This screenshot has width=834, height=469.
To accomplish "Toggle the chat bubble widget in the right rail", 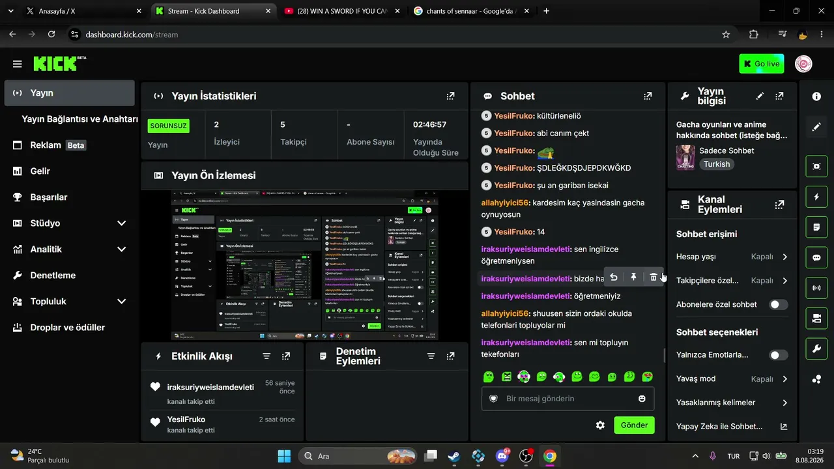I will [x=816, y=257].
